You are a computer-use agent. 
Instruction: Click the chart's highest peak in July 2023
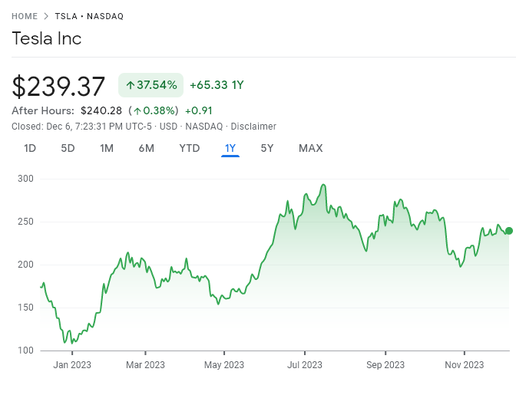324,185
